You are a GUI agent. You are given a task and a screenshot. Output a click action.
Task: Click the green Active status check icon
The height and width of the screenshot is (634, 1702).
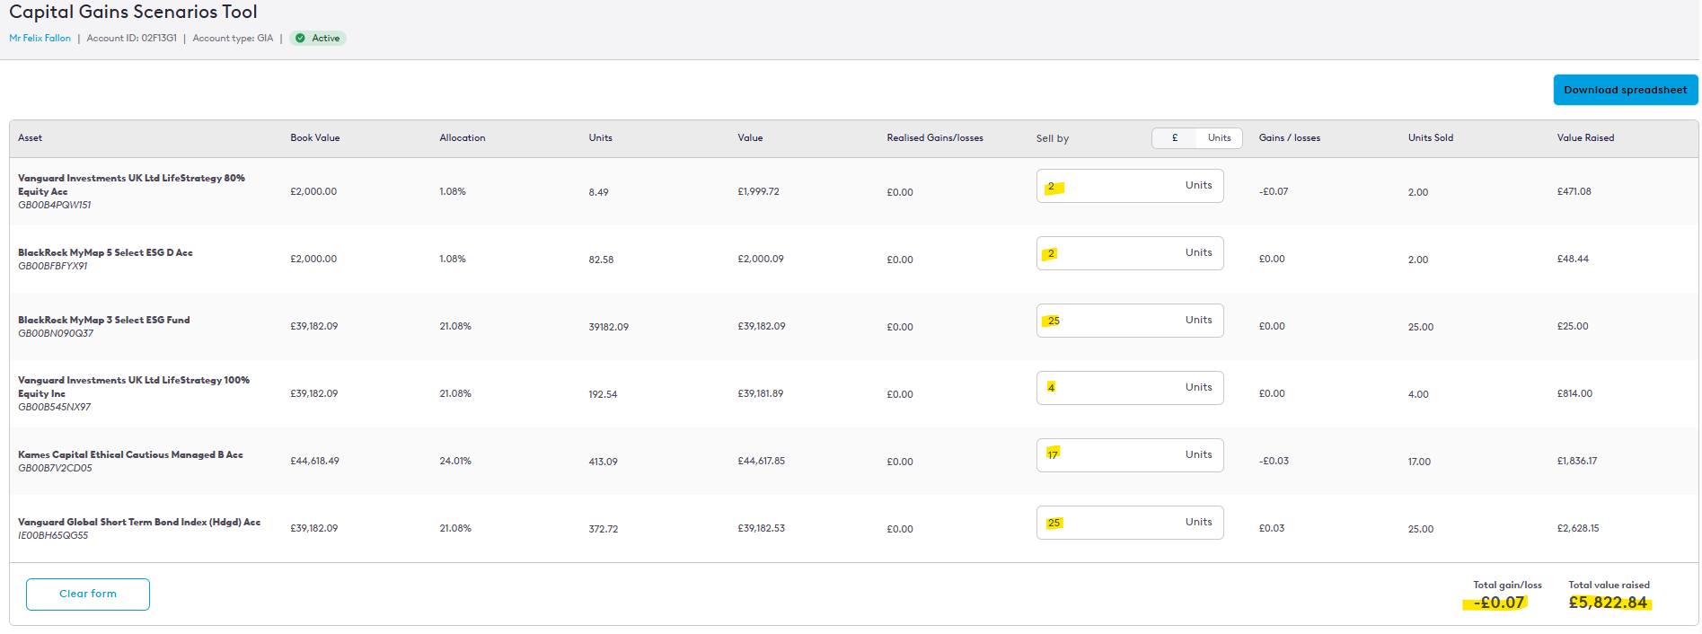(x=300, y=39)
